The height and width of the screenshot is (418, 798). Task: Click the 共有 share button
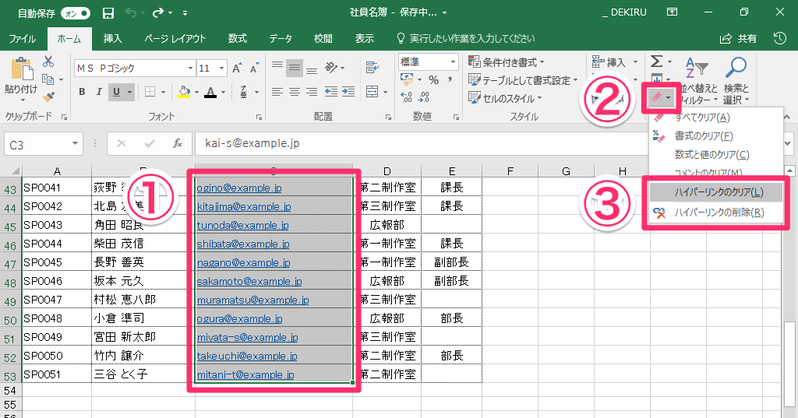(739, 39)
